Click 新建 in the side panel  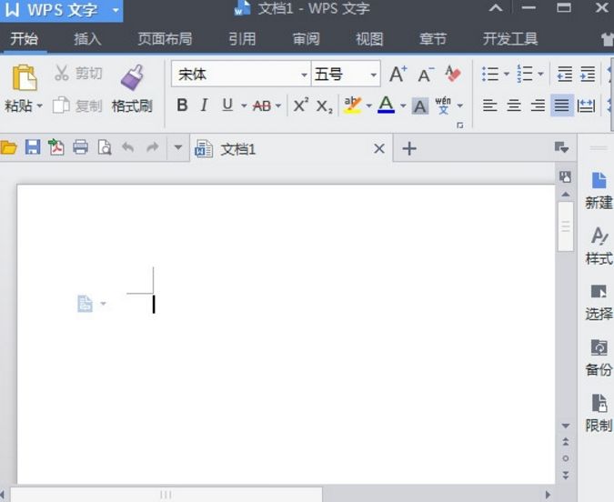click(x=599, y=191)
